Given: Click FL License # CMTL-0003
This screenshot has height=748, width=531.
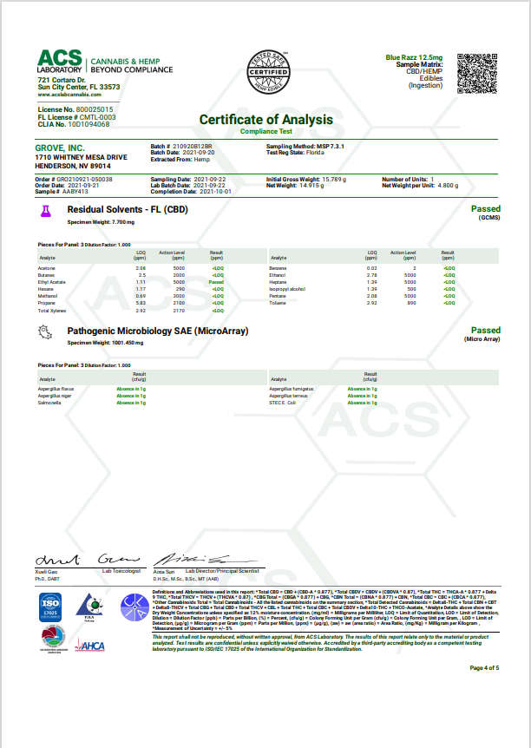Looking at the screenshot, I should coord(77,117).
